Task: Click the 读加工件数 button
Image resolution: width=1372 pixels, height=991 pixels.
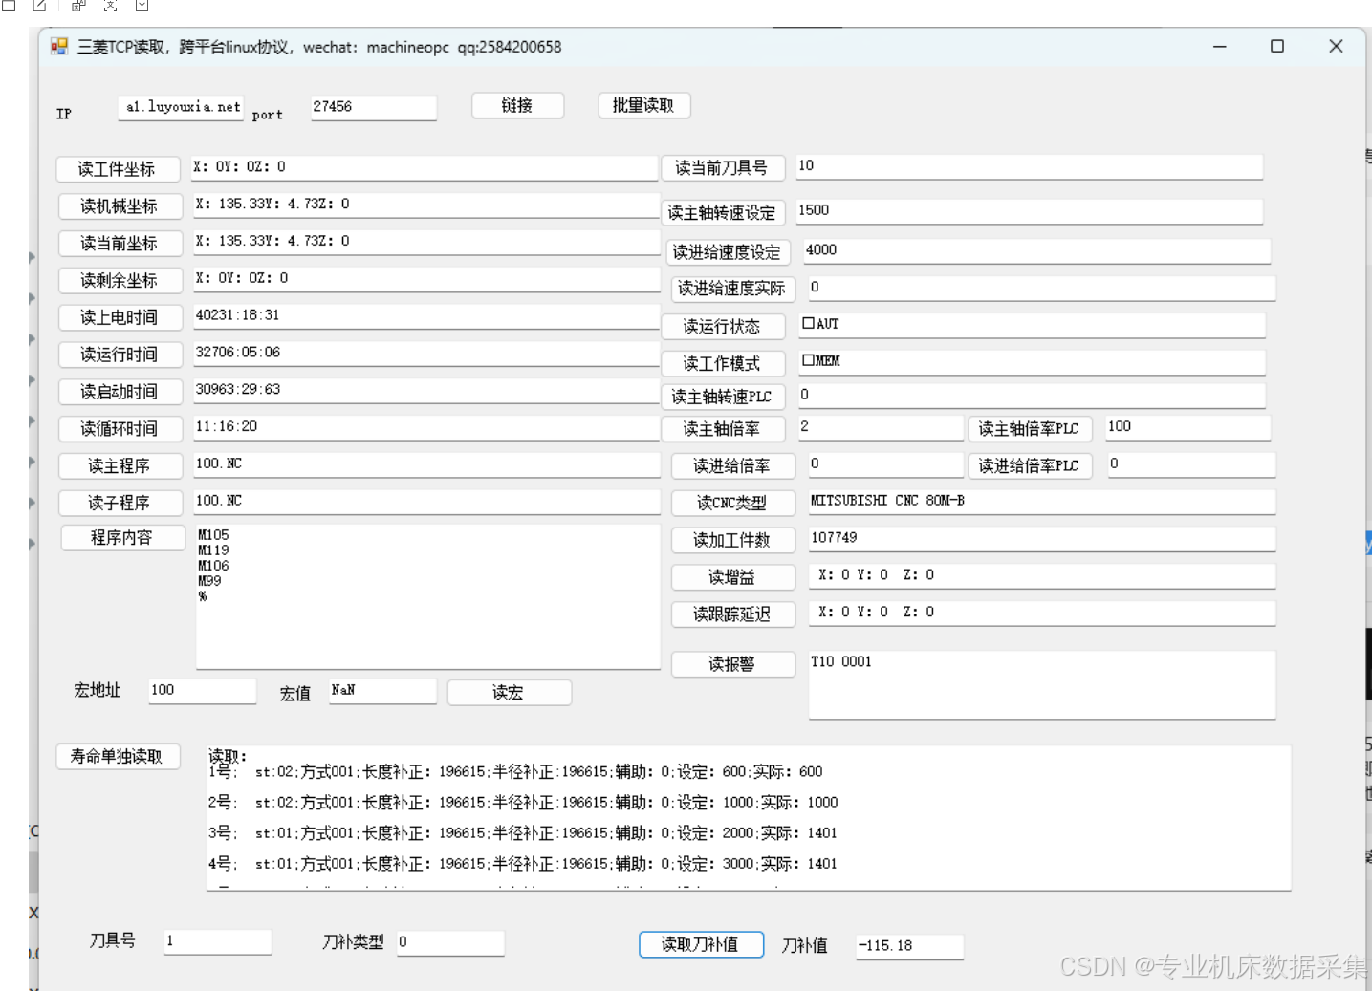Action: (x=732, y=541)
